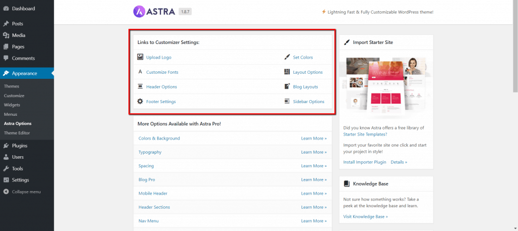Click the Settings sliders icon in sidebar
518x231 pixels.
click(6, 180)
